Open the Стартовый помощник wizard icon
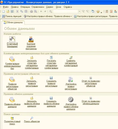 (12, 39)
